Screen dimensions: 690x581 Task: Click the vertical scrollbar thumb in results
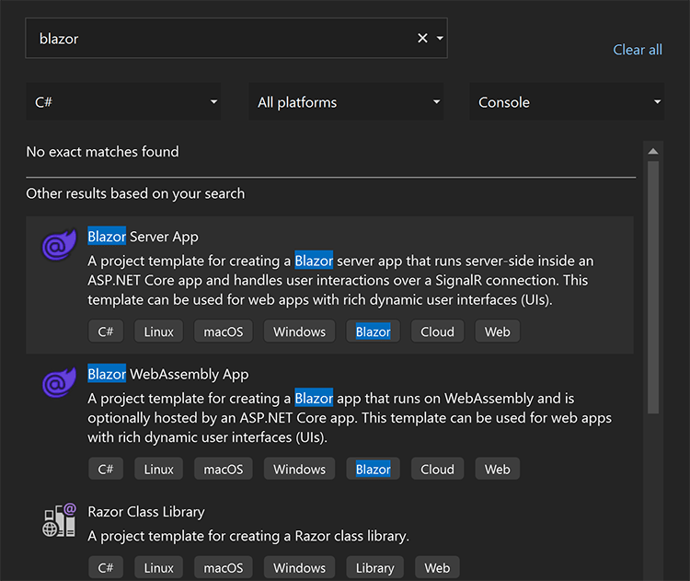[x=653, y=285]
